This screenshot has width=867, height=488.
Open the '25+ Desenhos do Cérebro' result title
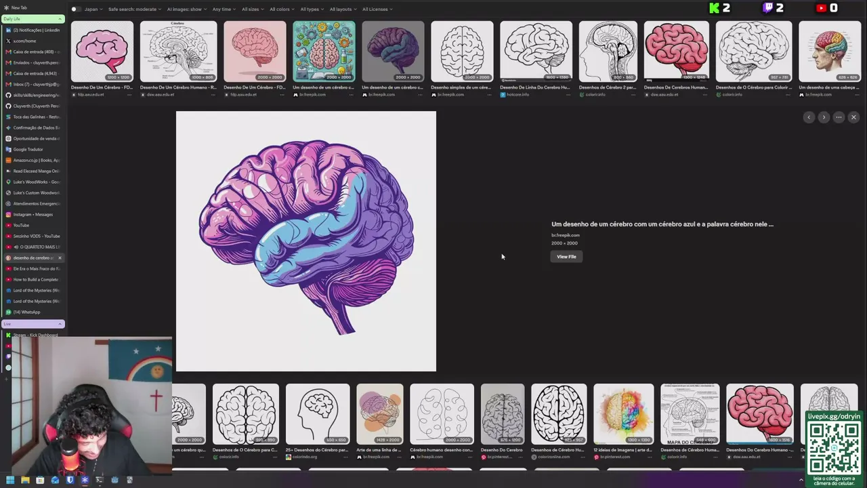click(318, 450)
